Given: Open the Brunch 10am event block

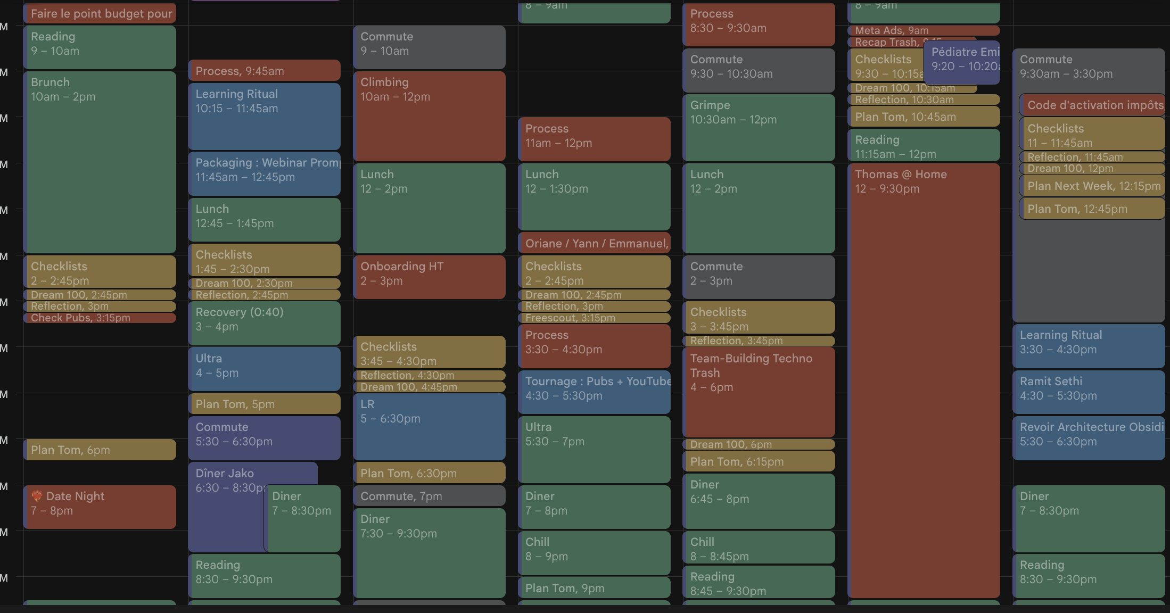Looking at the screenshot, I should [x=100, y=162].
